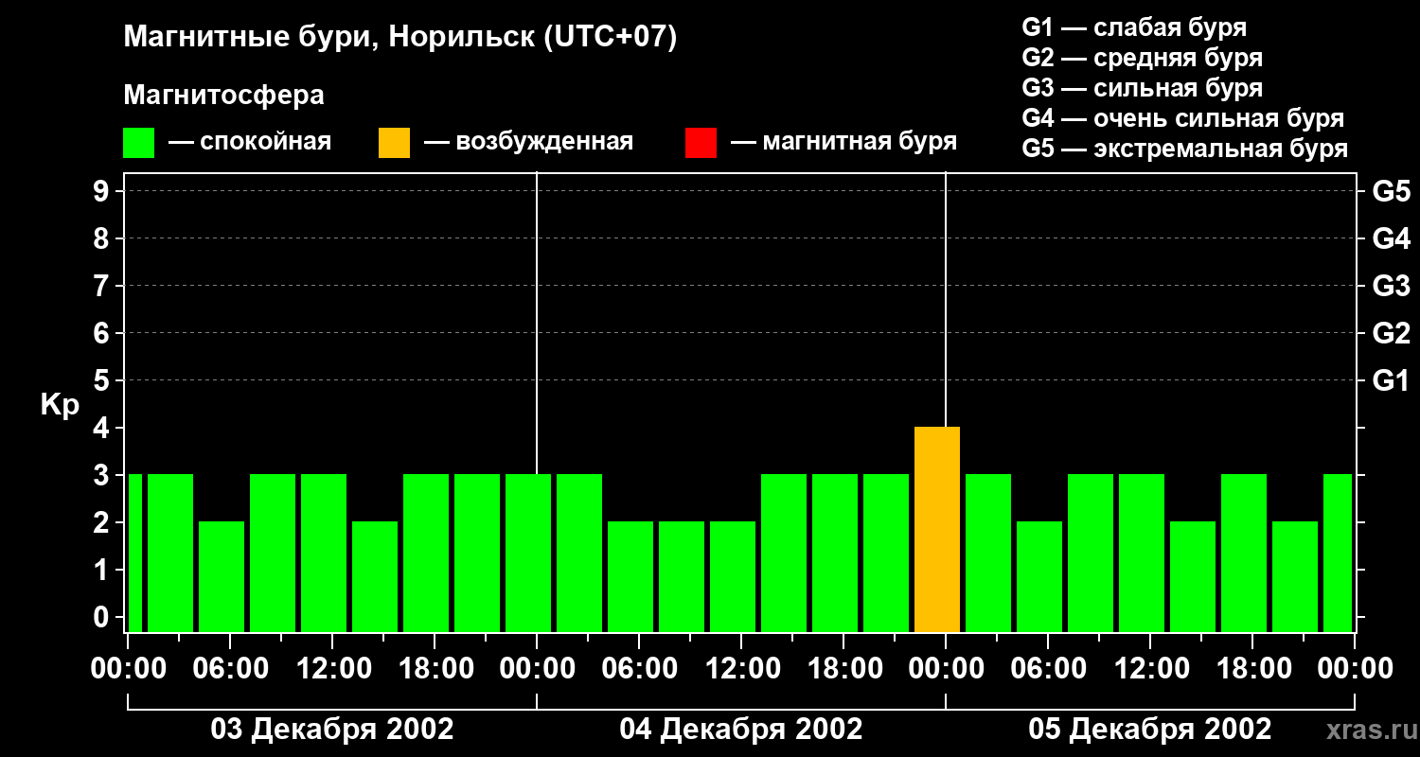Click the G3 right-axis label

tap(1391, 286)
